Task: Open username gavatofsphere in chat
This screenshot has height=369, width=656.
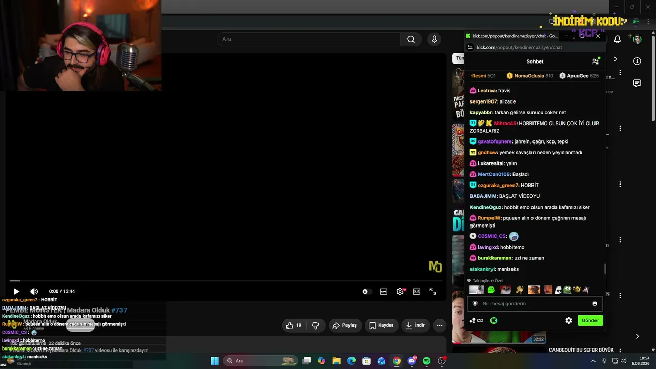Action: click(x=495, y=141)
